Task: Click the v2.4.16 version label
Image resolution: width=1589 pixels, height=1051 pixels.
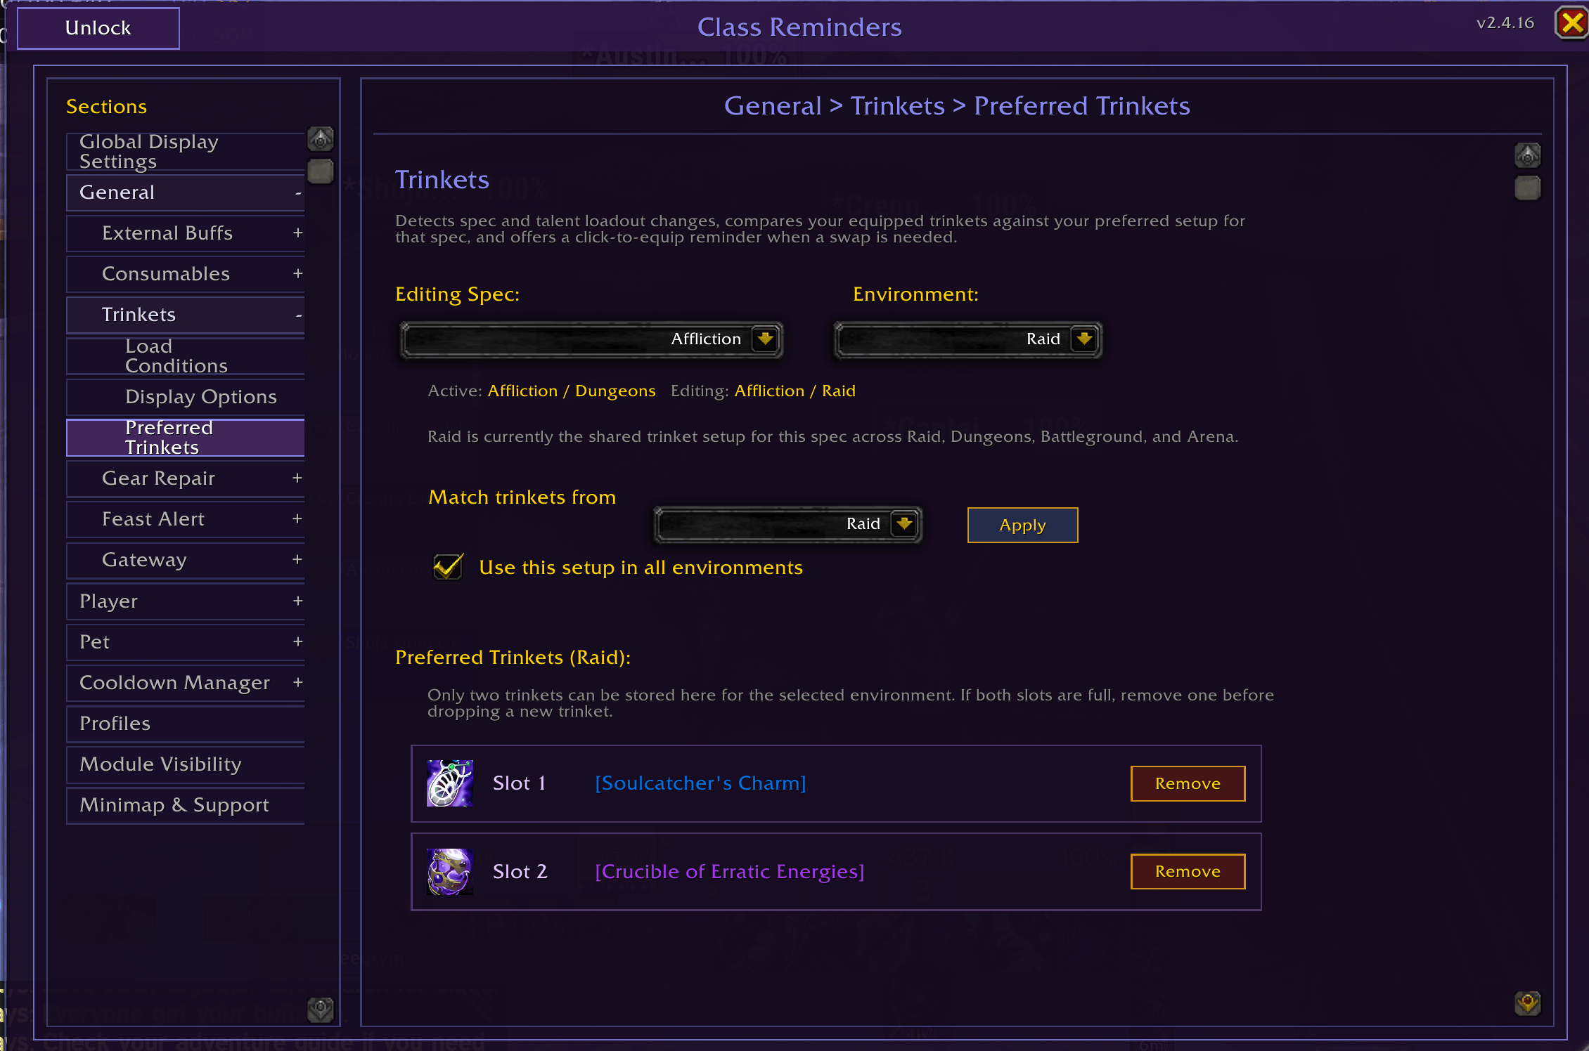Action: tap(1505, 22)
